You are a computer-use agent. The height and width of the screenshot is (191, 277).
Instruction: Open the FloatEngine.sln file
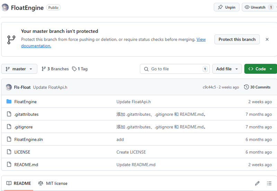pos(28,140)
